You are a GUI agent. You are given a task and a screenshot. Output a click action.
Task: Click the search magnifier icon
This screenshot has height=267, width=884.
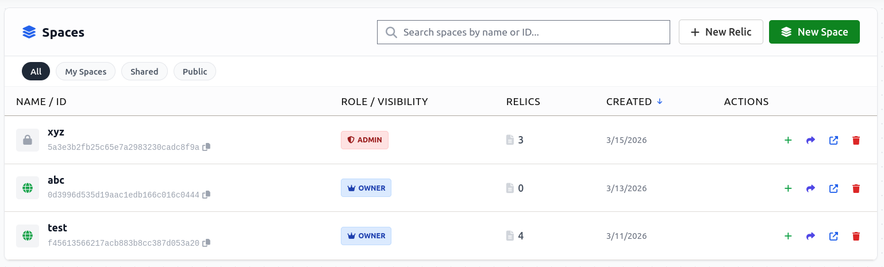391,32
